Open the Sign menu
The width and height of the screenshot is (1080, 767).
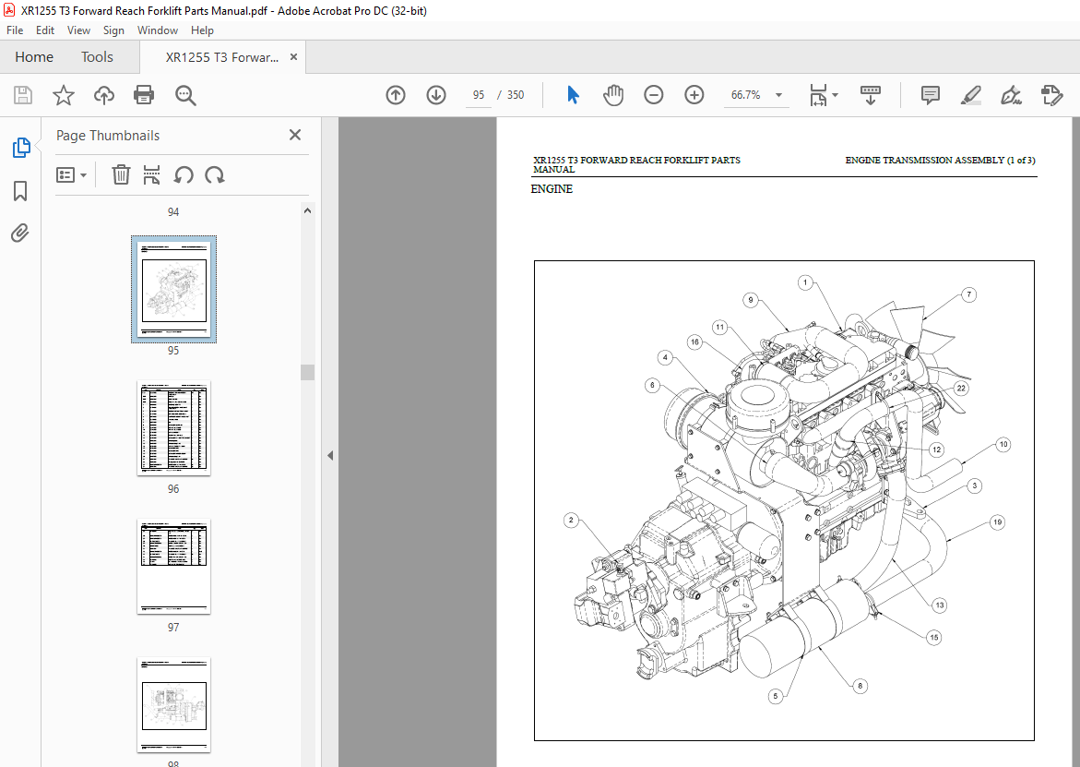click(113, 30)
